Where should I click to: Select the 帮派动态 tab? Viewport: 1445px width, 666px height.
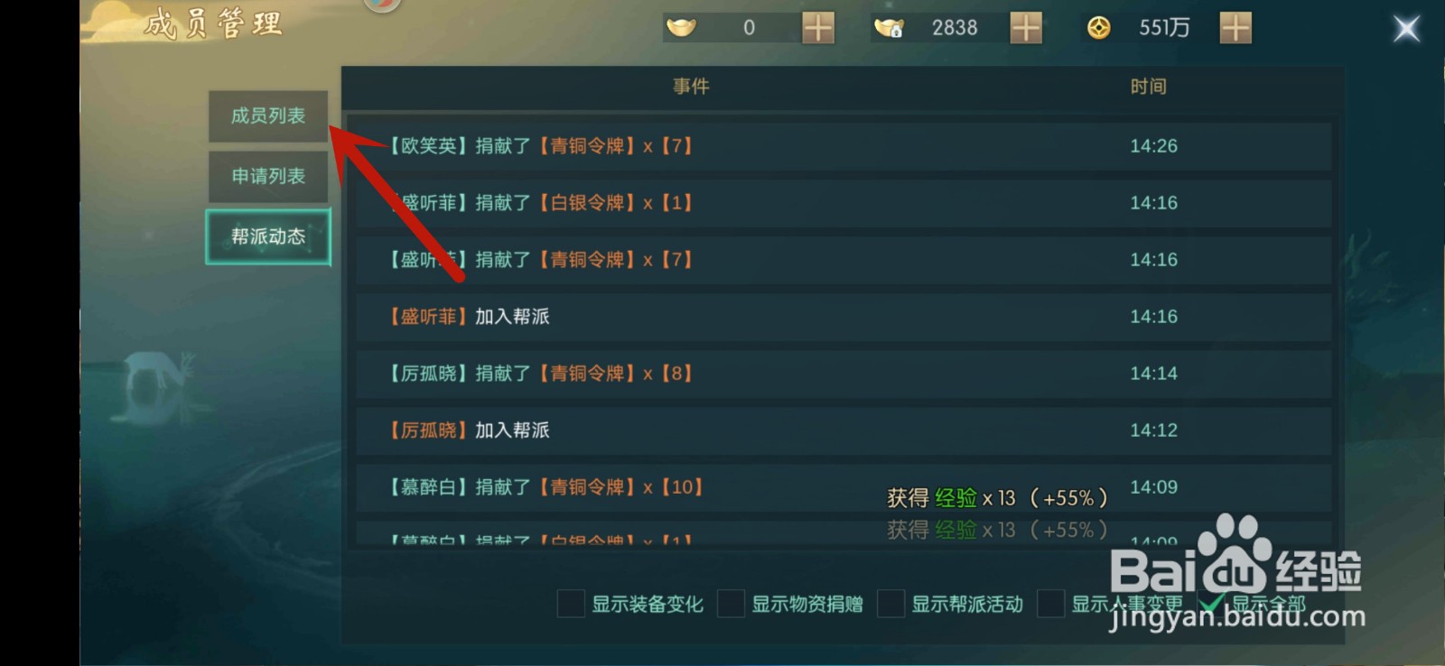tap(268, 236)
